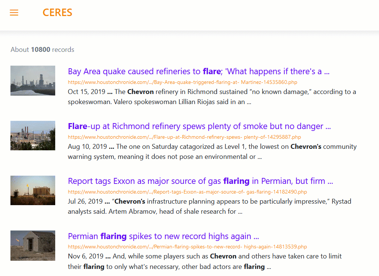Open the Exxon gas flaring thumbnail

point(33,191)
